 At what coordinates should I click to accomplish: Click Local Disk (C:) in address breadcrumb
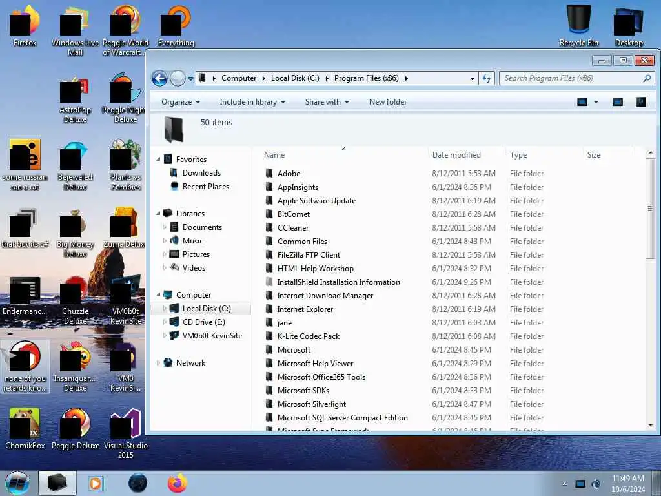coord(295,78)
